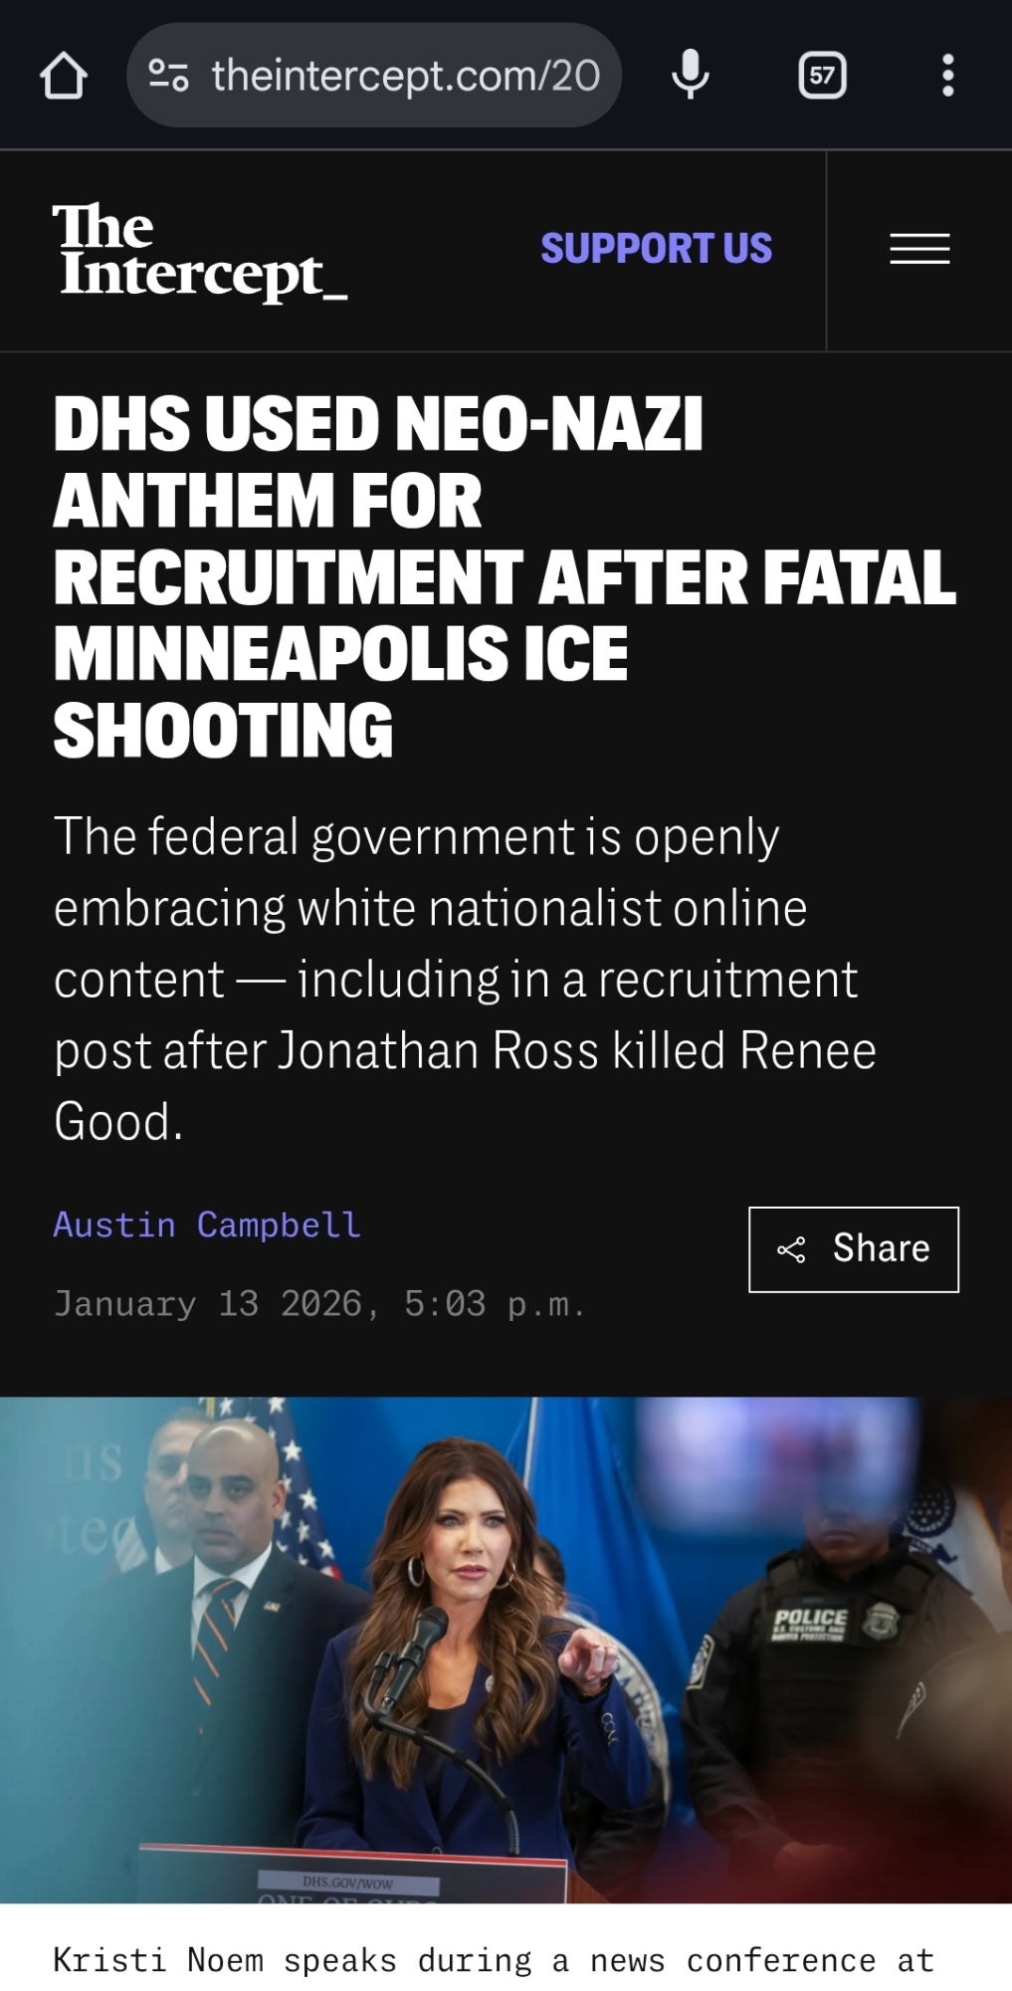
Task: Open the tab switcher showing 57 tabs
Action: coord(822,76)
